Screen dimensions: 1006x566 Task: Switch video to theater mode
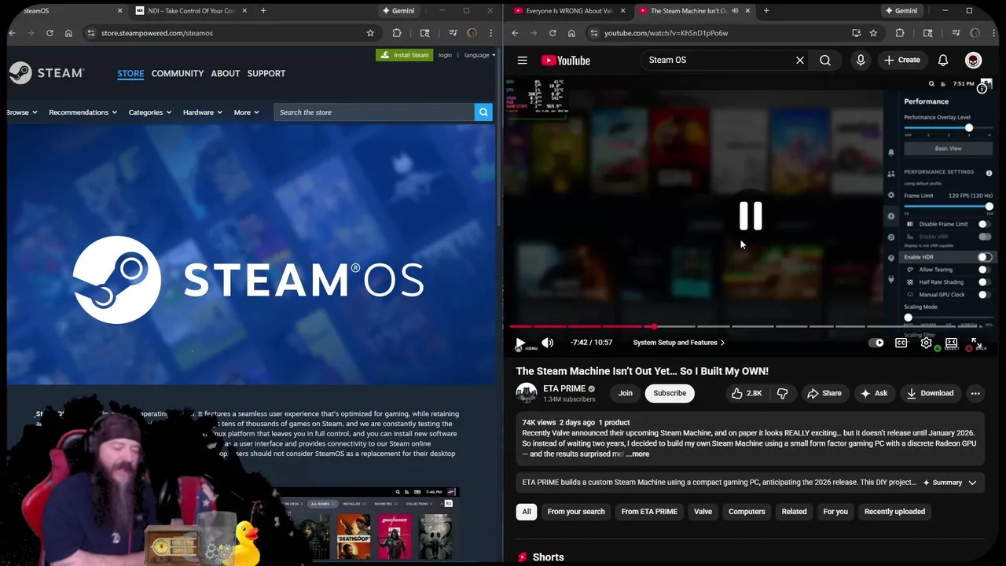click(952, 343)
